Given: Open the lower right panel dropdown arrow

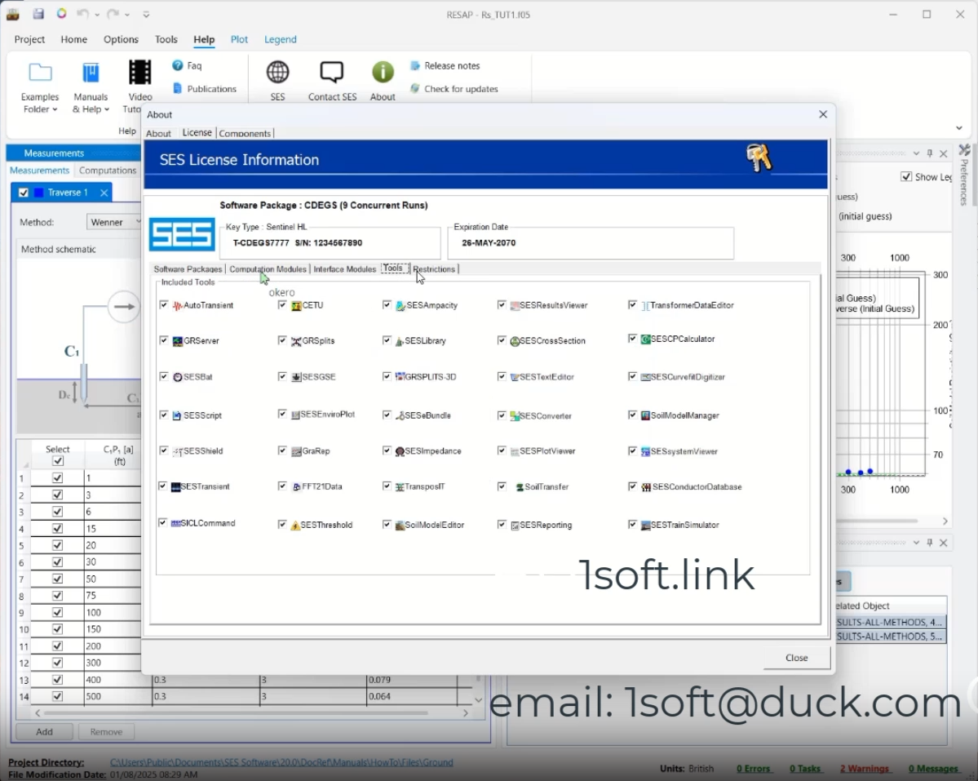Looking at the screenshot, I should pyautogui.click(x=916, y=543).
